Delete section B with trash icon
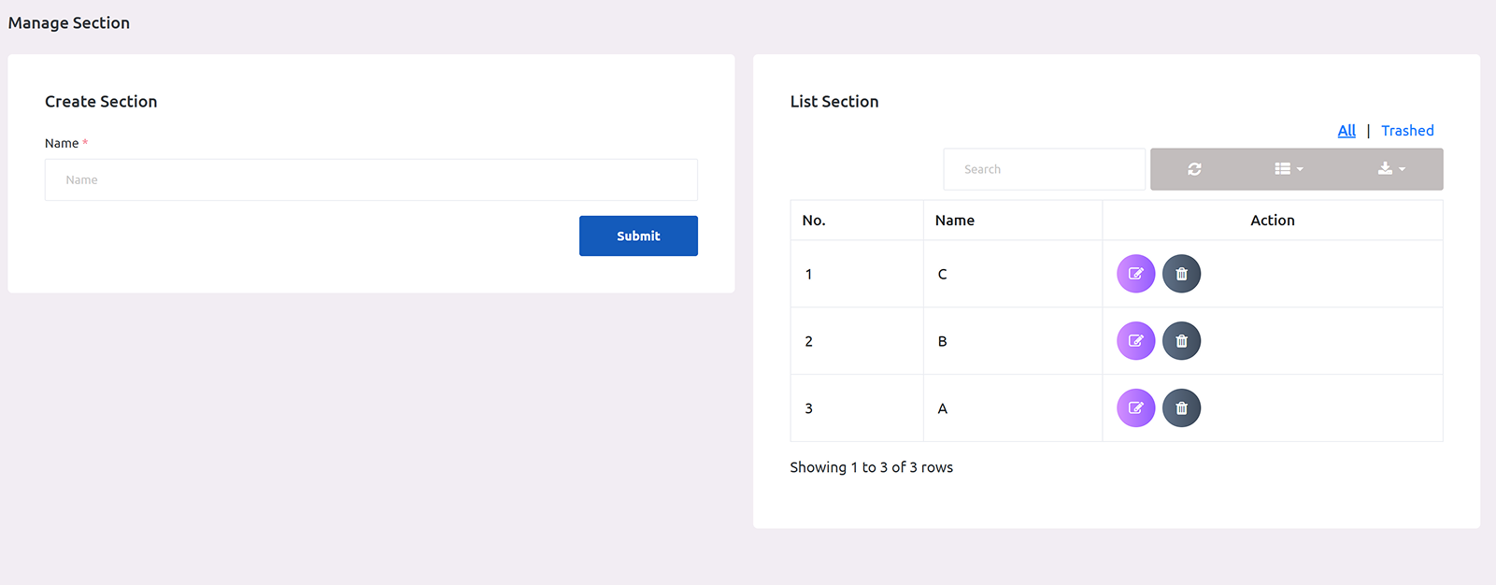 (x=1181, y=341)
